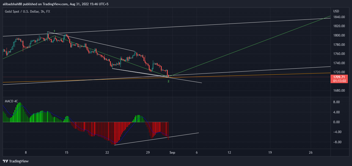Viewport: 352px width, 166px height.
Task: Click the 1760.00 price axis label
Action: [x=339, y=54]
